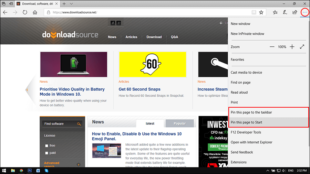This screenshot has height=174, width=310.
Task: Open the home page via the house icon
Action: (x=35, y=12)
